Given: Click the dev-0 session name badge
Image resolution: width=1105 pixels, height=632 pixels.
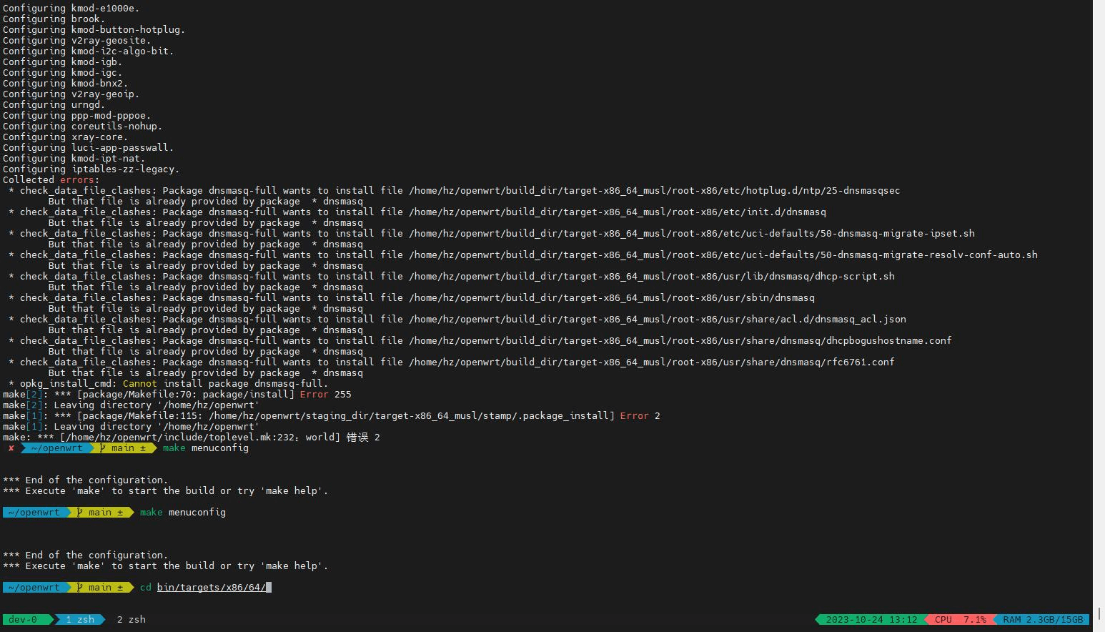Looking at the screenshot, I should 22,620.
